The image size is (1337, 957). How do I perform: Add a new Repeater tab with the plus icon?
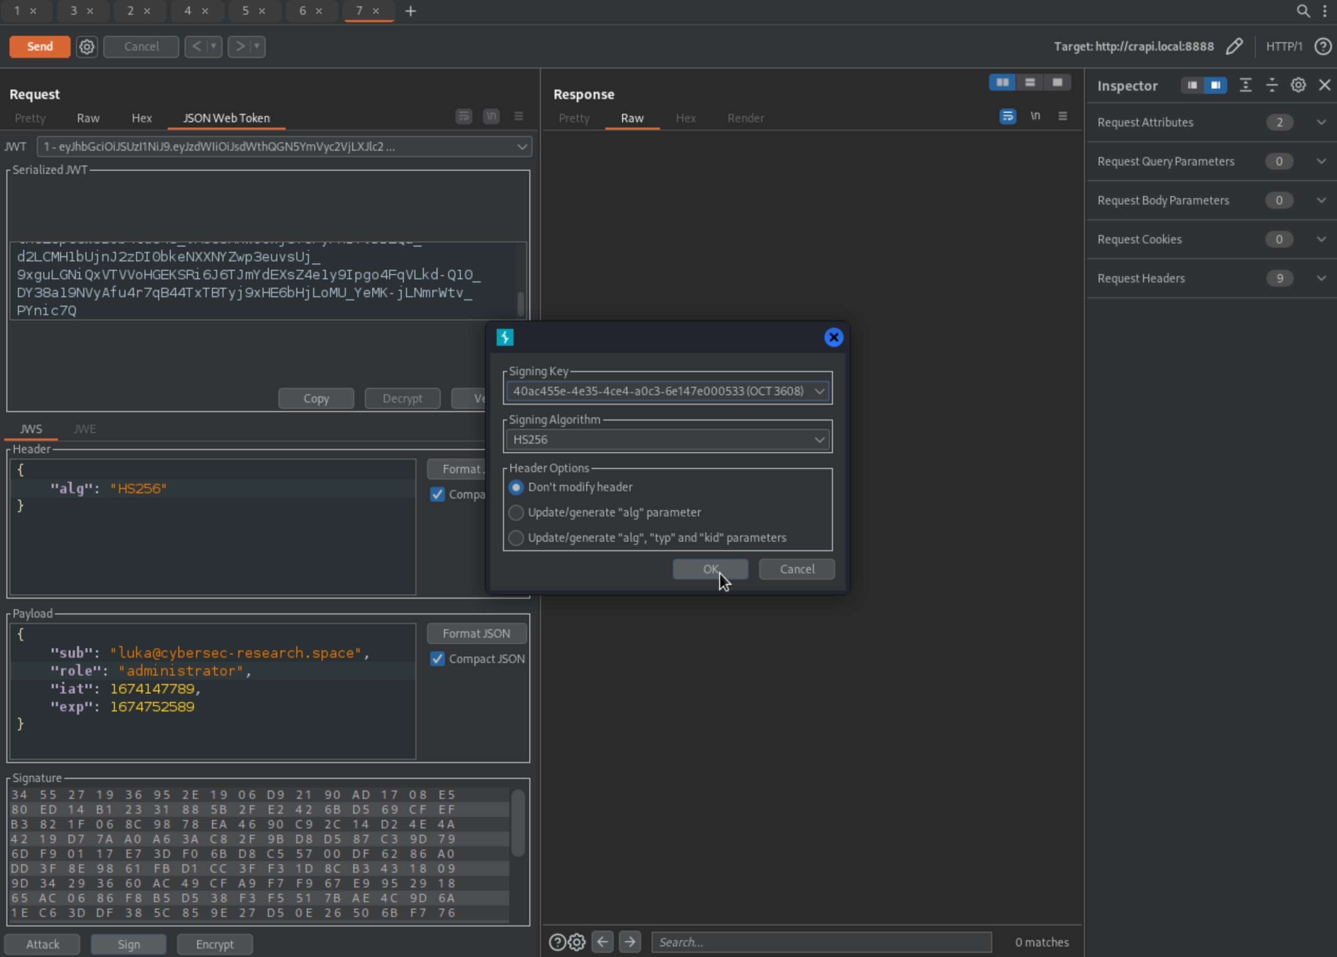pyautogui.click(x=411, y=11)
